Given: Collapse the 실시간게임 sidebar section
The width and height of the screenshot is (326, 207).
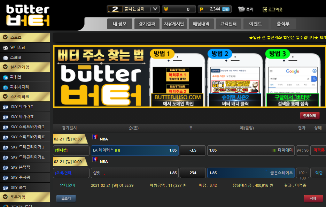Looking at the screenshot, I should 5,67.
